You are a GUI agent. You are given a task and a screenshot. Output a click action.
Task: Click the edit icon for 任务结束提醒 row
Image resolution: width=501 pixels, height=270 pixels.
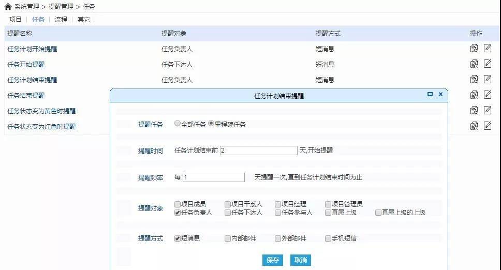pyautogui.click(x=487, y=95)
